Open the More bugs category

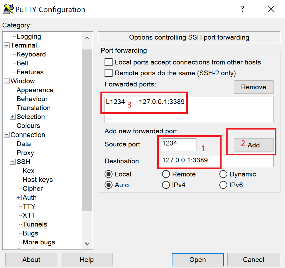click(x=39, y=242)
